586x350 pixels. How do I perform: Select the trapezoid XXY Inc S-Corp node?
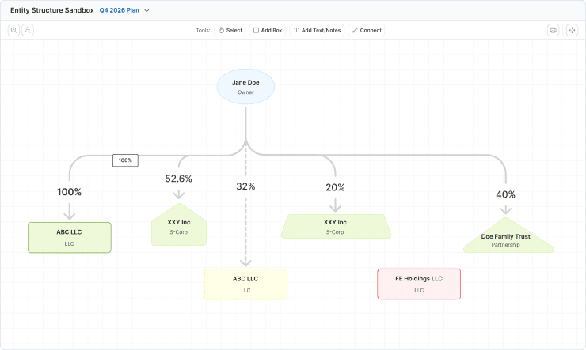click(336, 226)
